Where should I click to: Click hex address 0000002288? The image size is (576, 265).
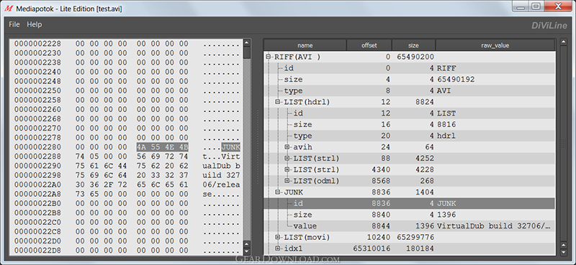(38, 157)
